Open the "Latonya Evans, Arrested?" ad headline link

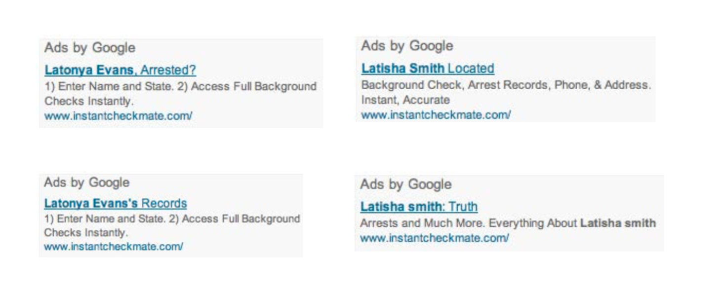pos(120,70)
